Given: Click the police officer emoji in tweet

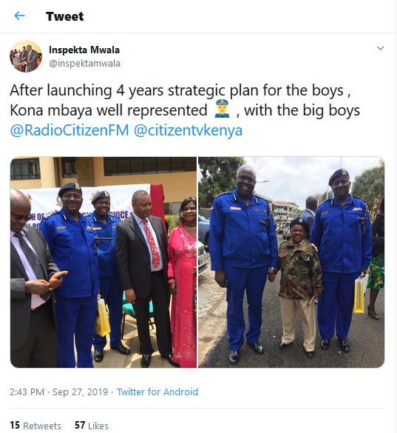Looking at the screenshot, I should pos(222,109).
